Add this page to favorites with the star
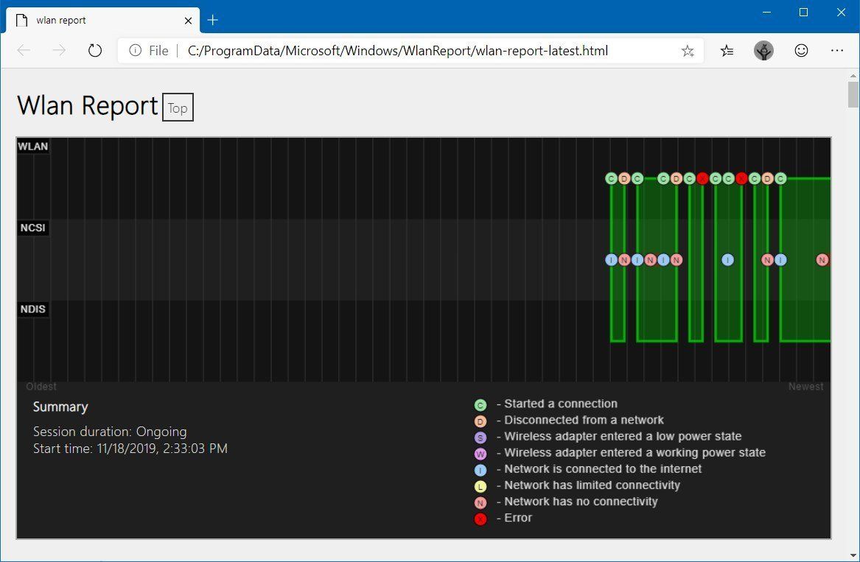Screen dimensions: 860x562 point(688,50)
